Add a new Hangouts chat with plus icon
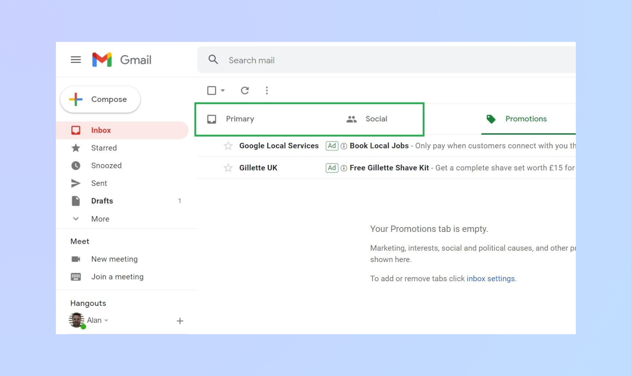The height and width of the screenshot is (376, 631). [x=180, y=321]
